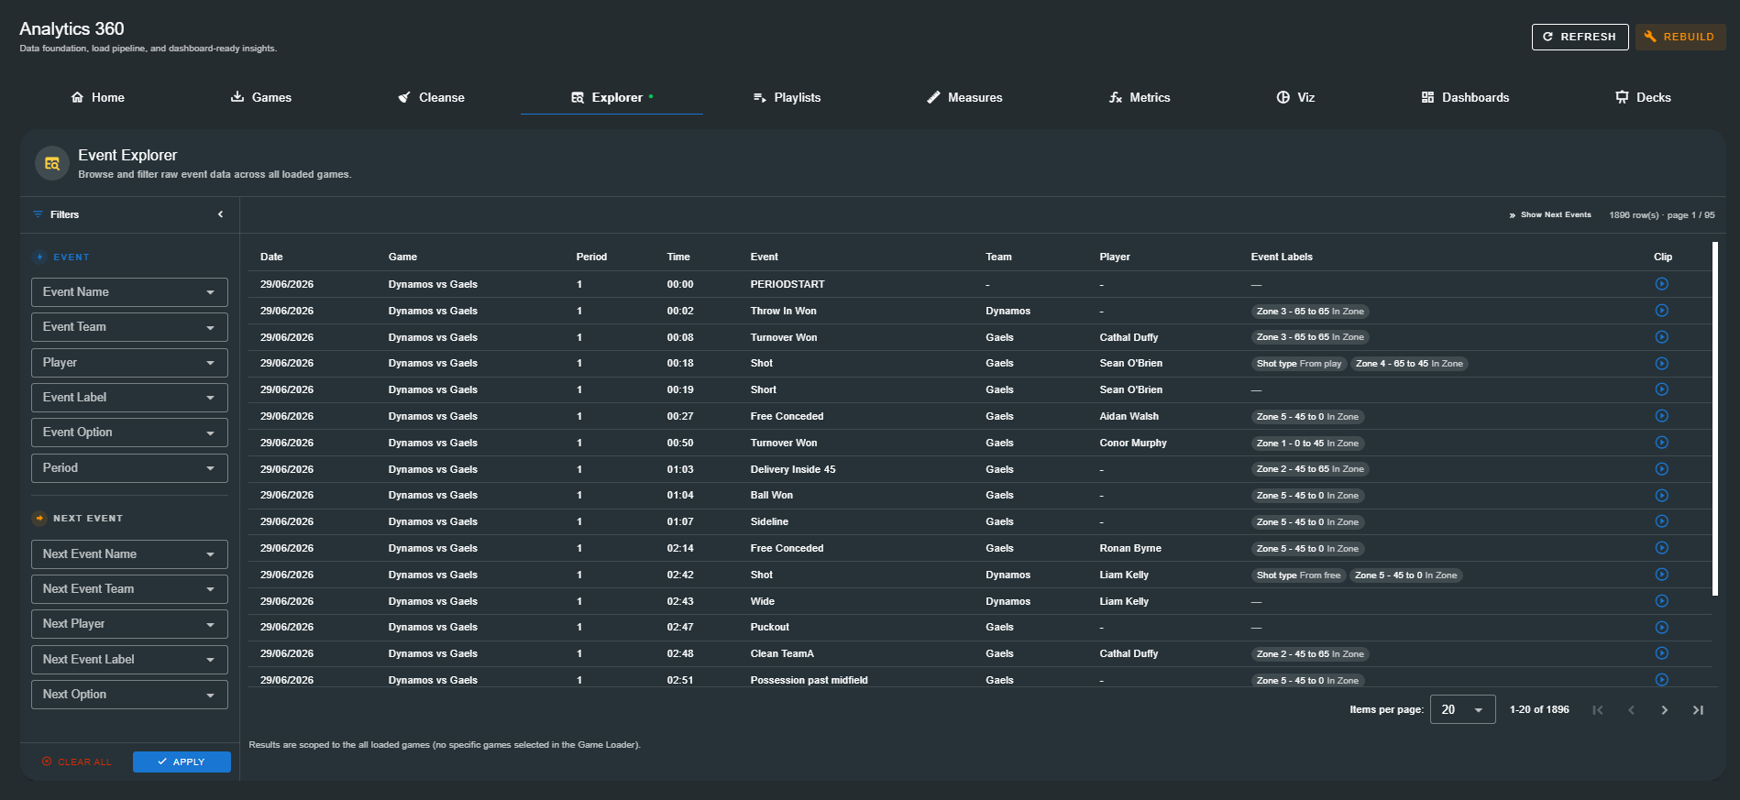Jump to first page of results
The image size is (1740, 800).
pos(1598,710)
